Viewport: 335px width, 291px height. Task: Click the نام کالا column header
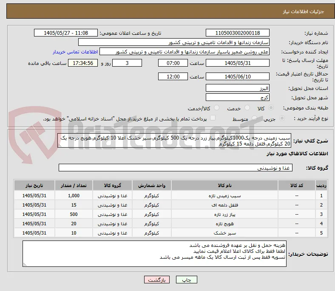[x=224, y=185]
